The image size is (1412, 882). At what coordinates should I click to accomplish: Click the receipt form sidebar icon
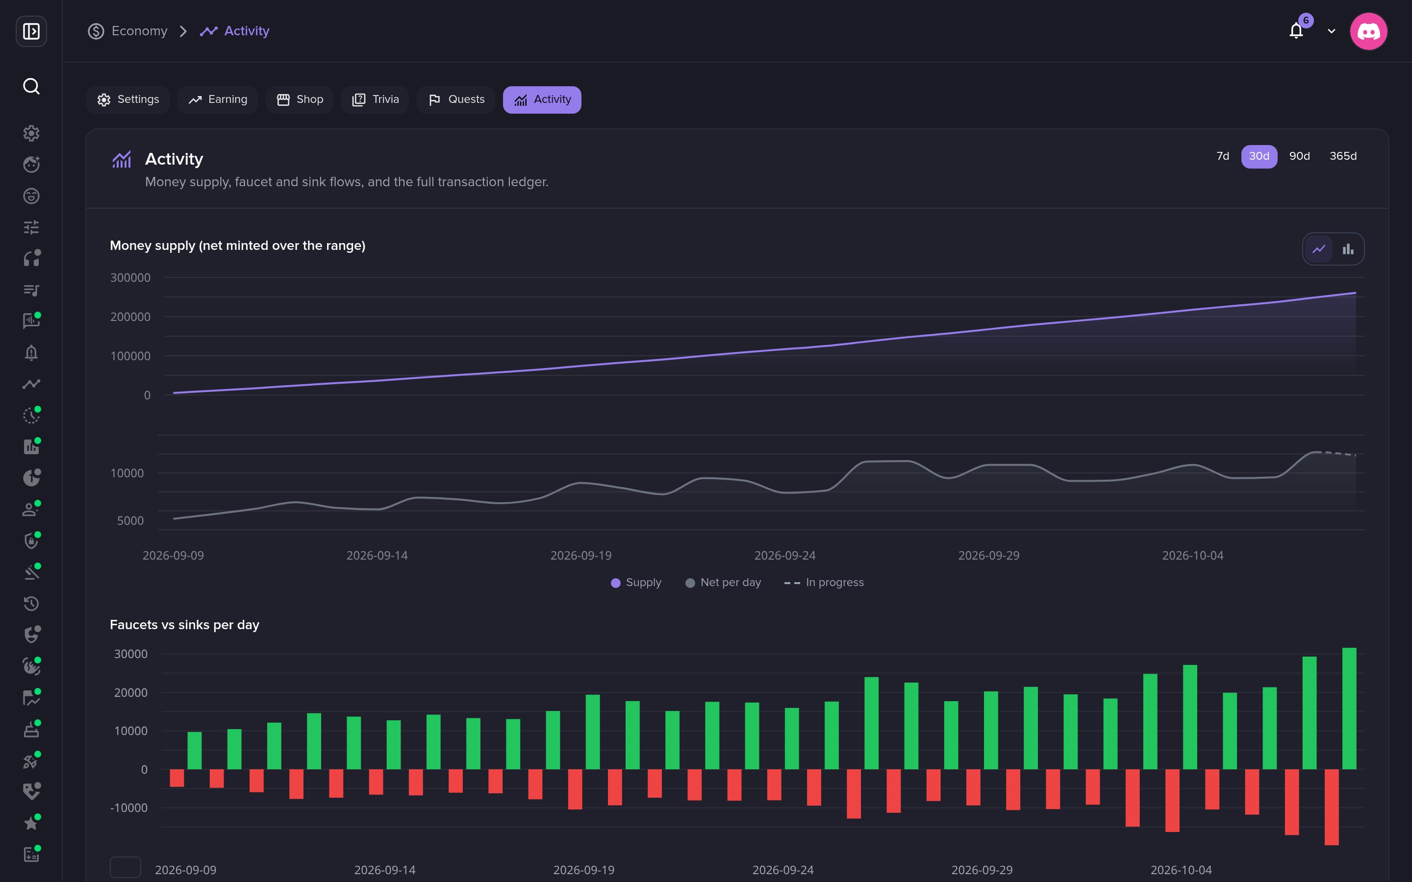pyautogui.click(x=31, y=854)
